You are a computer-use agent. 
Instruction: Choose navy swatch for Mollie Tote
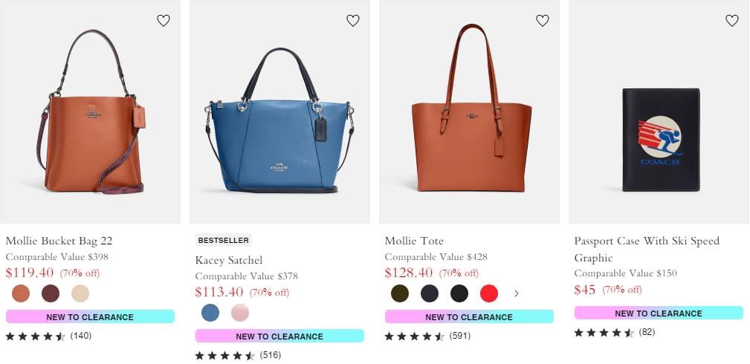point(429,293)
